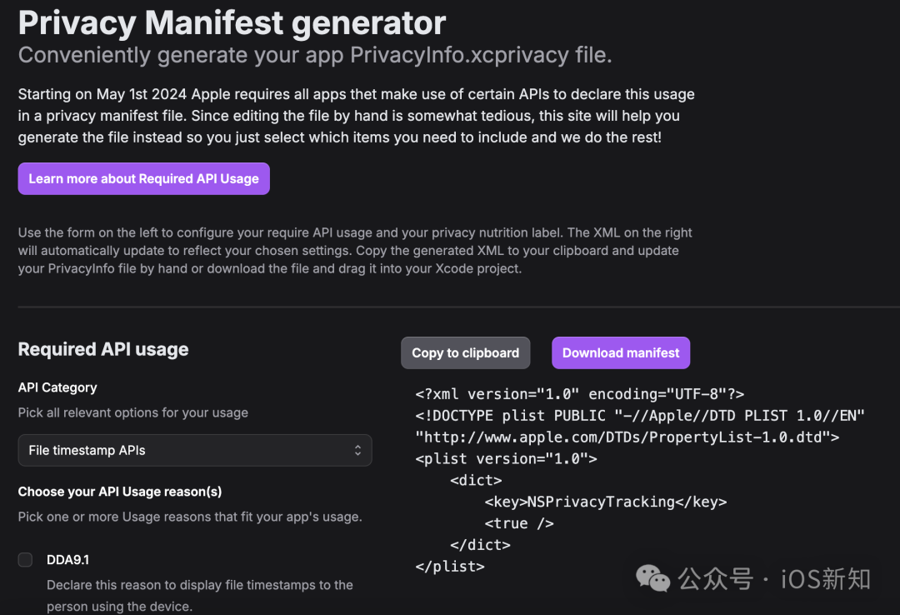Click the Privacy Manifest generator page title
Image resolution: width=900 pixels, height=615 pixels.
pyautogui.click(x=232, y=22)
